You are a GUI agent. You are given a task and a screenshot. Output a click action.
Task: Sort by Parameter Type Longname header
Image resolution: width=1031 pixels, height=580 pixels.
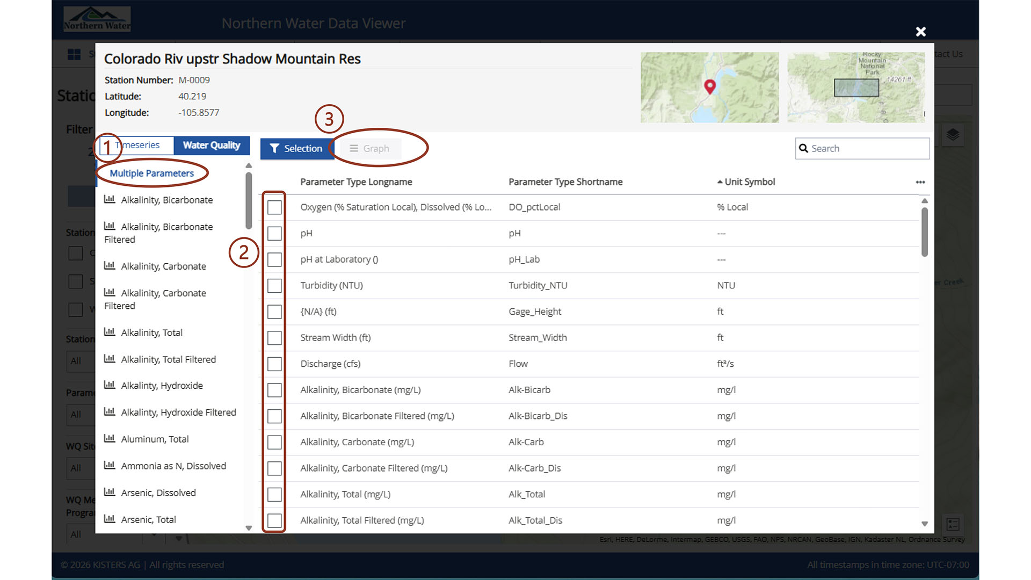(x=356, y=182)
